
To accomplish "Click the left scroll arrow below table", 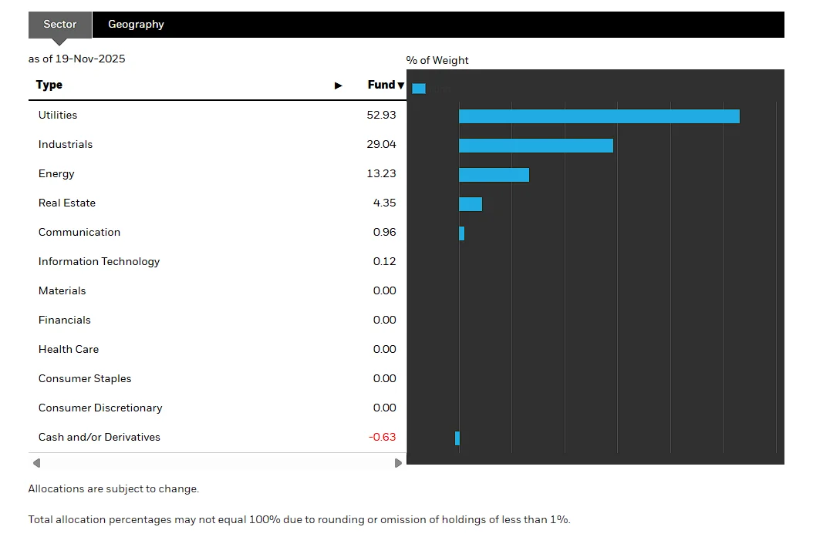I will coord(36,463).
